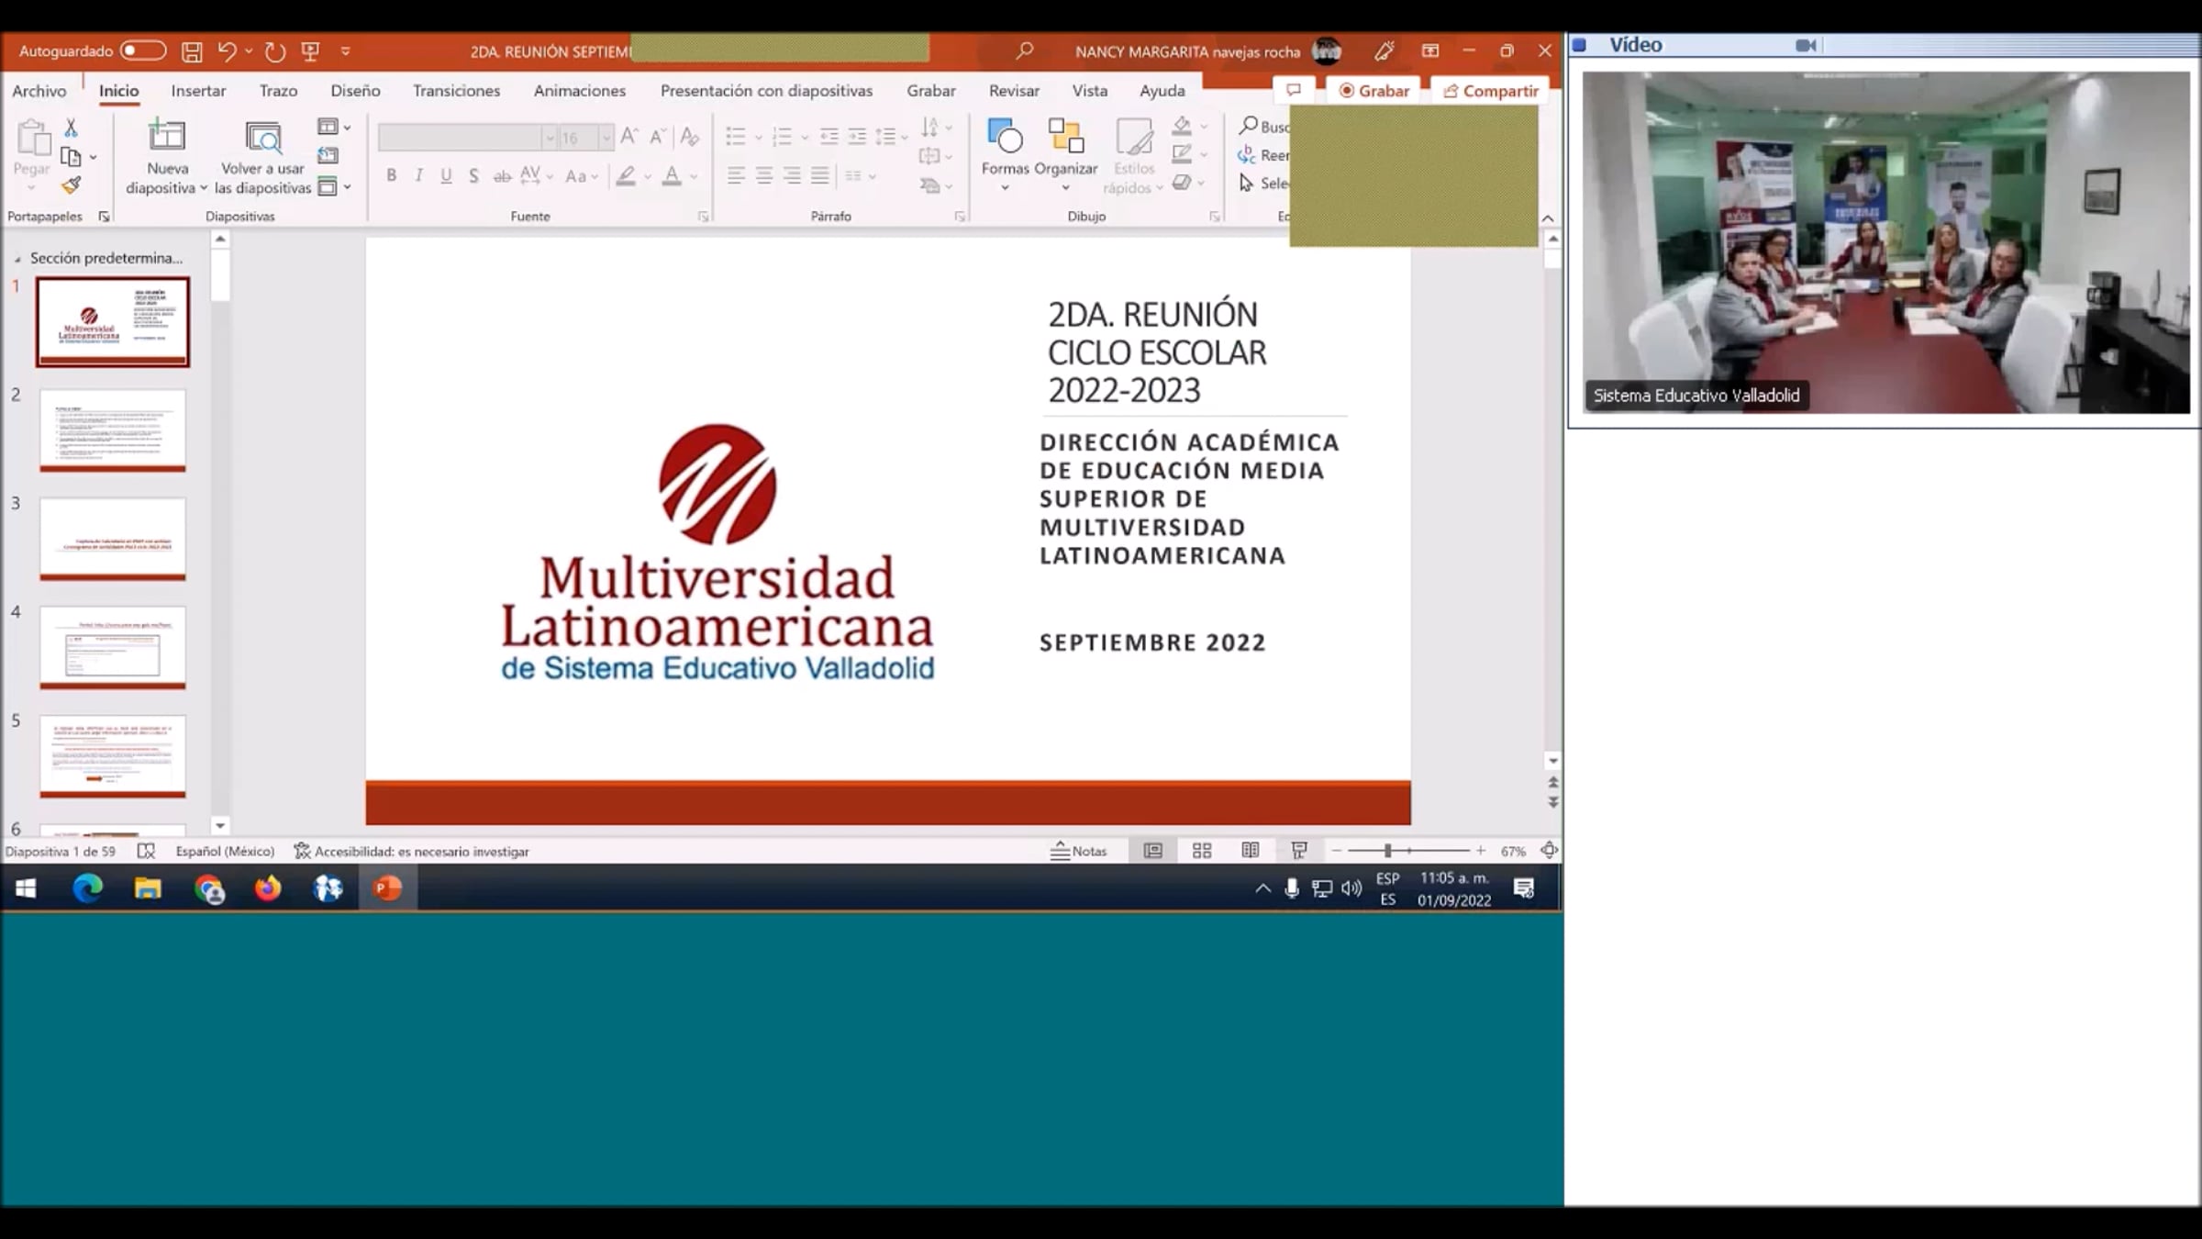Click the Undo arrow icon
Screen dimensions: 2202x1239
[x=227, y=51]
